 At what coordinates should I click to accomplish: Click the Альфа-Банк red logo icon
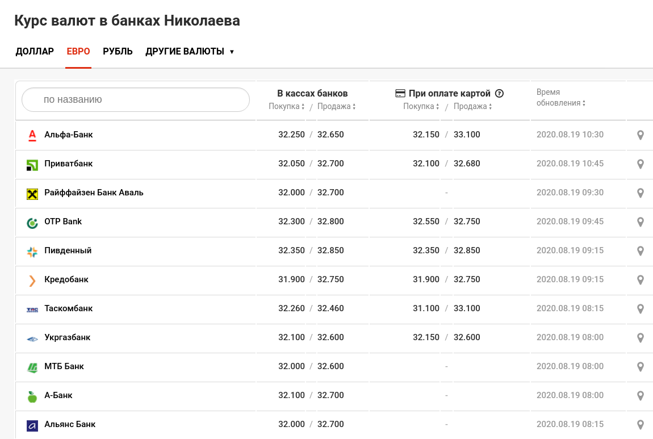[32, 135]
